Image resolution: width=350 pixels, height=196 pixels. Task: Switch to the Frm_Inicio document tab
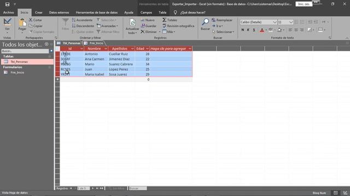pyautogui.click(x=94, y=43)
